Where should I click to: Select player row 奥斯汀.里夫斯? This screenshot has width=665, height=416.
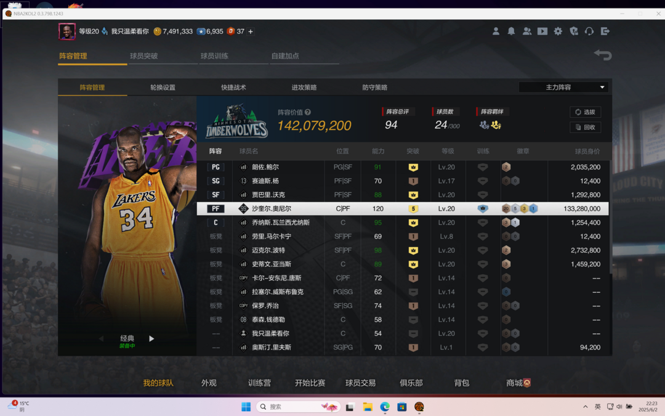coord(403,347)
